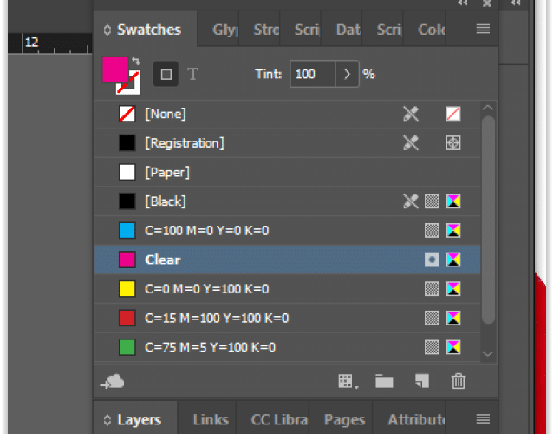Toggle the stroke proxy box
This screenshot has height=434, width=553.
click(x=128, y=83)
